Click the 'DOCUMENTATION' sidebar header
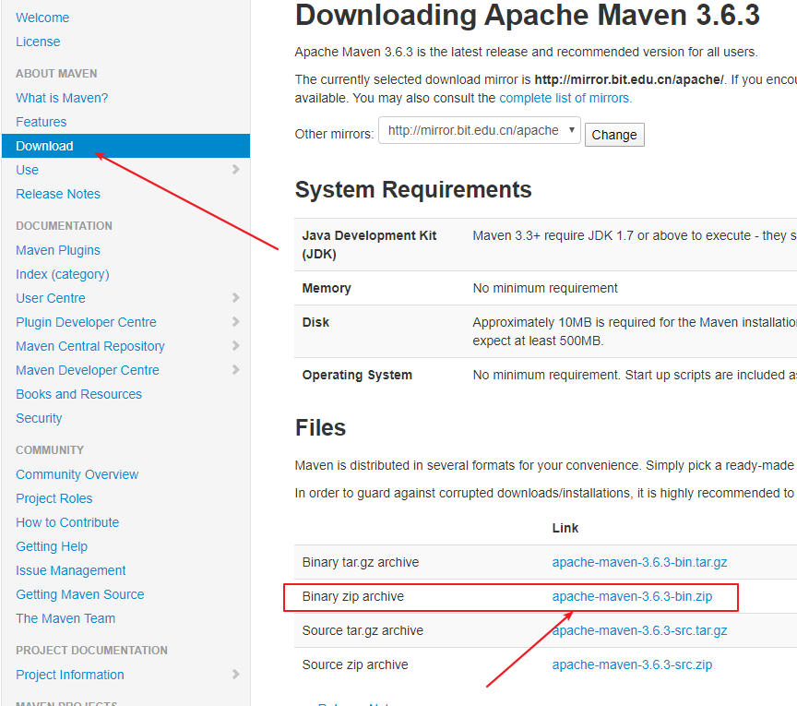This screenshot has height=706, width=797. (64, 226)
